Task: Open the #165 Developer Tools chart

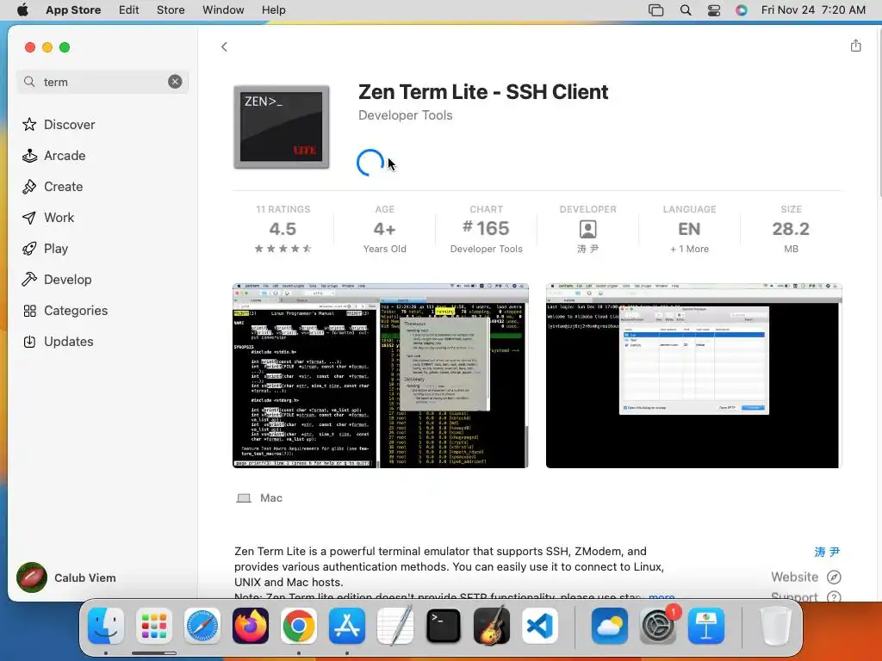Action: pos(486,229)
